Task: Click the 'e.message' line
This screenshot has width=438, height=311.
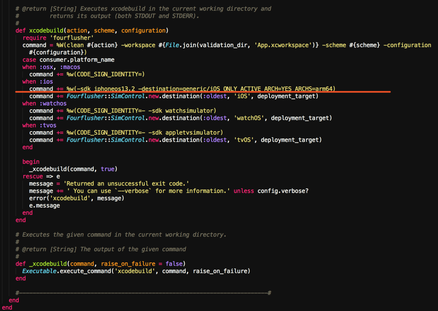Action: (45, 206)
